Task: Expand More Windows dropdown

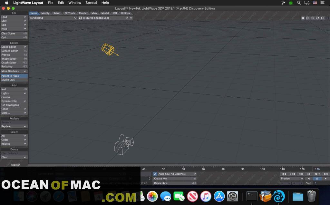Action: pyautogui.click(x=14, y=71)
